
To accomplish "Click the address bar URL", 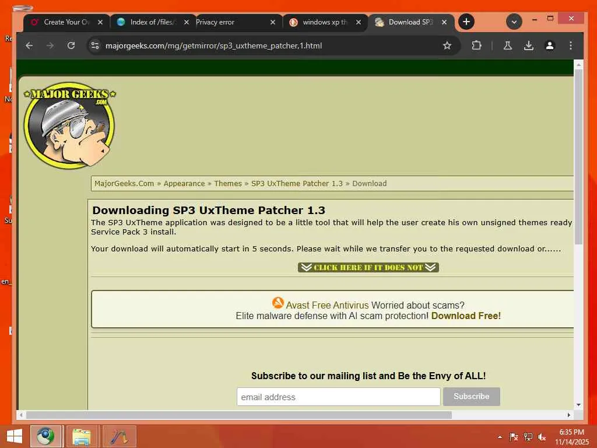I will (x=213, y=45).
